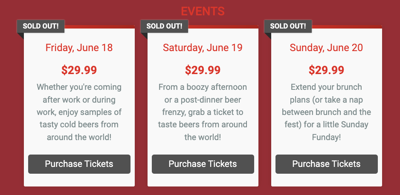Image resolution: width=400 pixels, height=195 pixels.
Task: Click the Sunday Funday brunch description
Action: [327, 112]
